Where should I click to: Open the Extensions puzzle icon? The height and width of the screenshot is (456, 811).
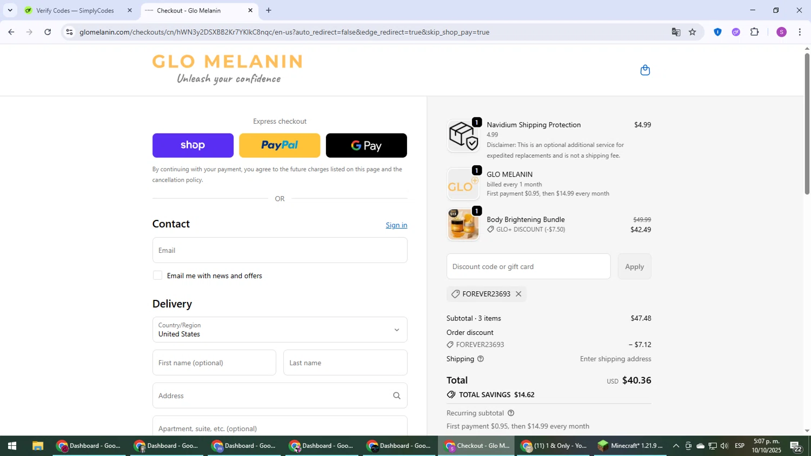pos(755,32)
